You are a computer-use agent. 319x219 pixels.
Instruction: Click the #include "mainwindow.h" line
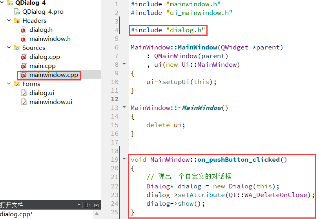(x=176, y=4)
